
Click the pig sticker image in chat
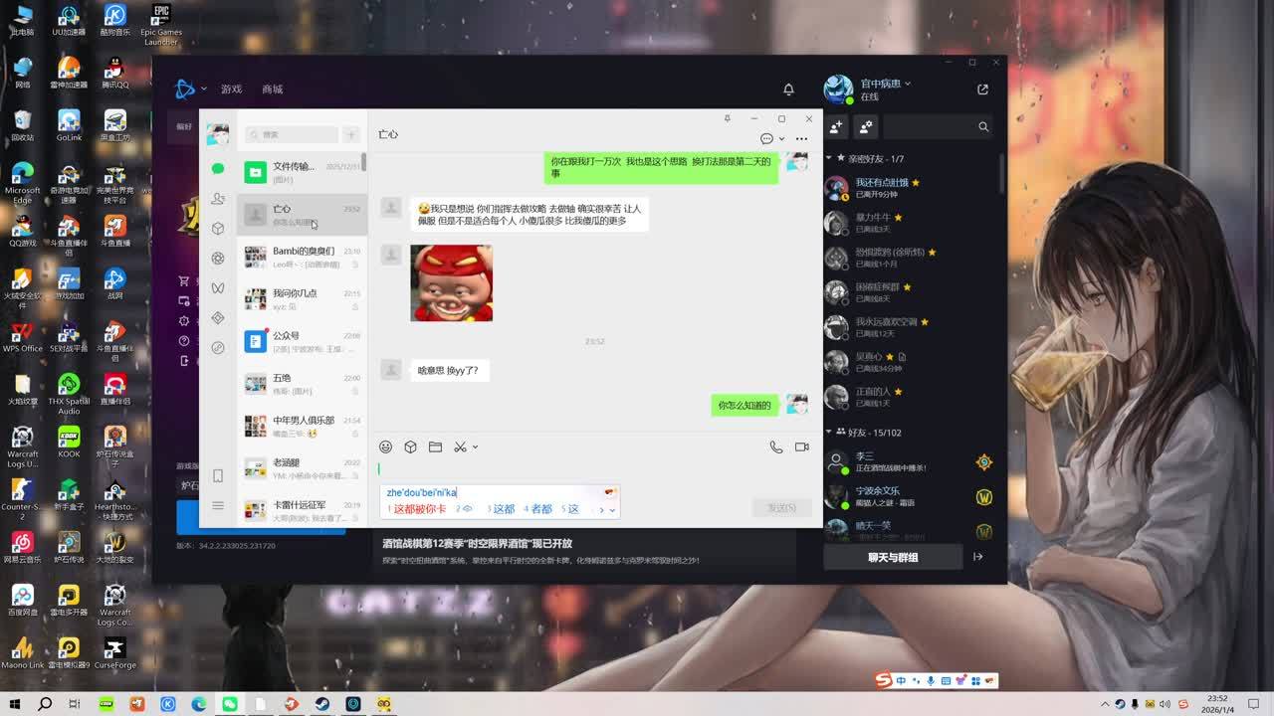point(451,282)
